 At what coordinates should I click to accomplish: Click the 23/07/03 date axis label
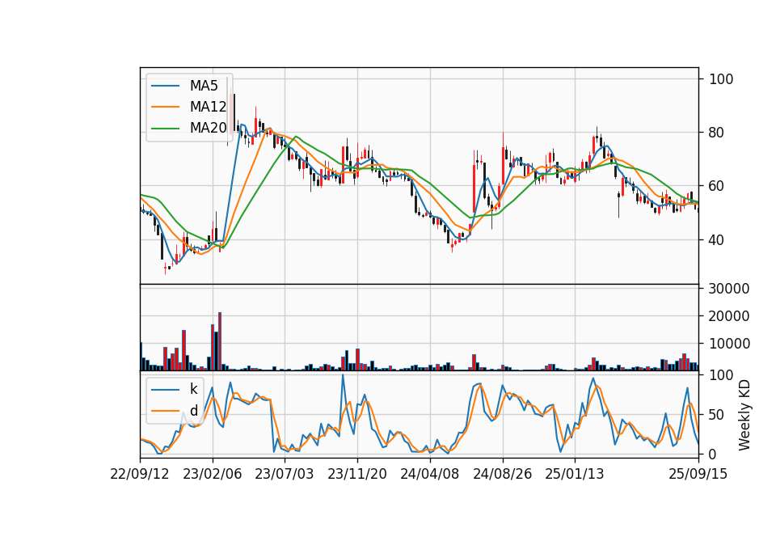click(x=284, y=474)
